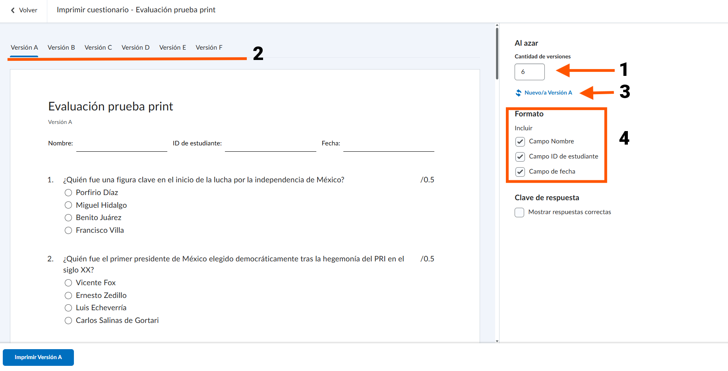Click the question 2 text about PRI
Image resolution: width=728 pixels, height=371 pixels.
(x=234, y=265)
